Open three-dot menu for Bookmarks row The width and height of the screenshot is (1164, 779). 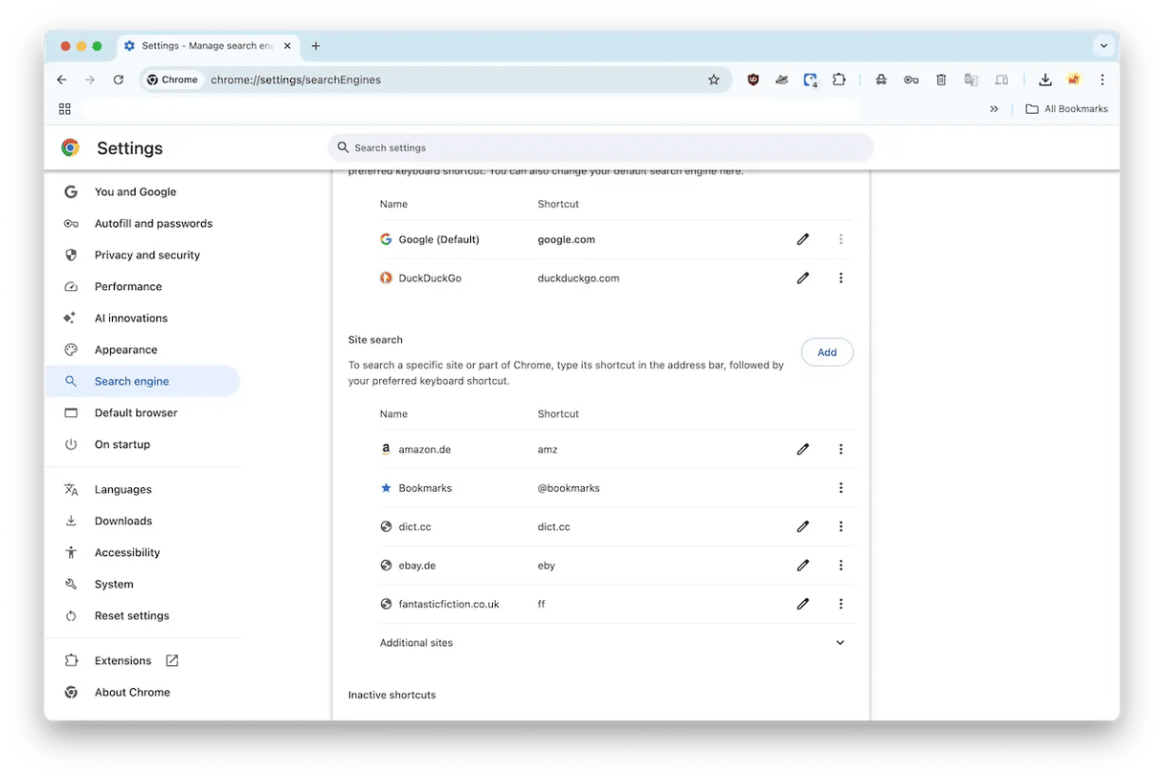pos(840,488)
